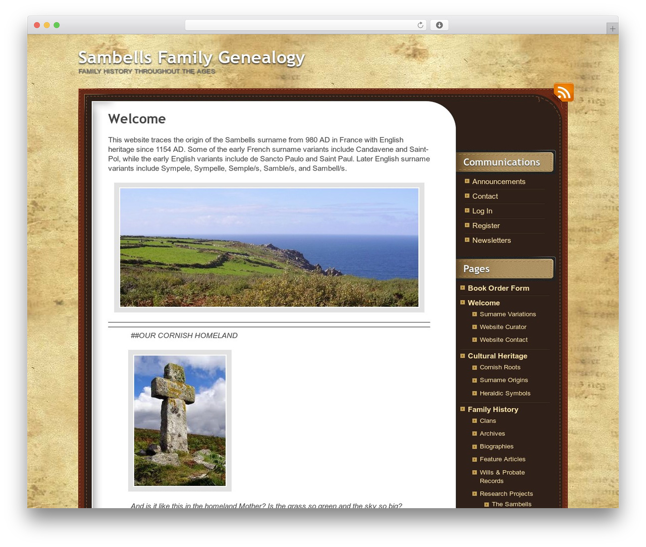Screen dimensions: 646x547
Task: Click the Pages sidebar heading
Action: click(x=476, y=269)
